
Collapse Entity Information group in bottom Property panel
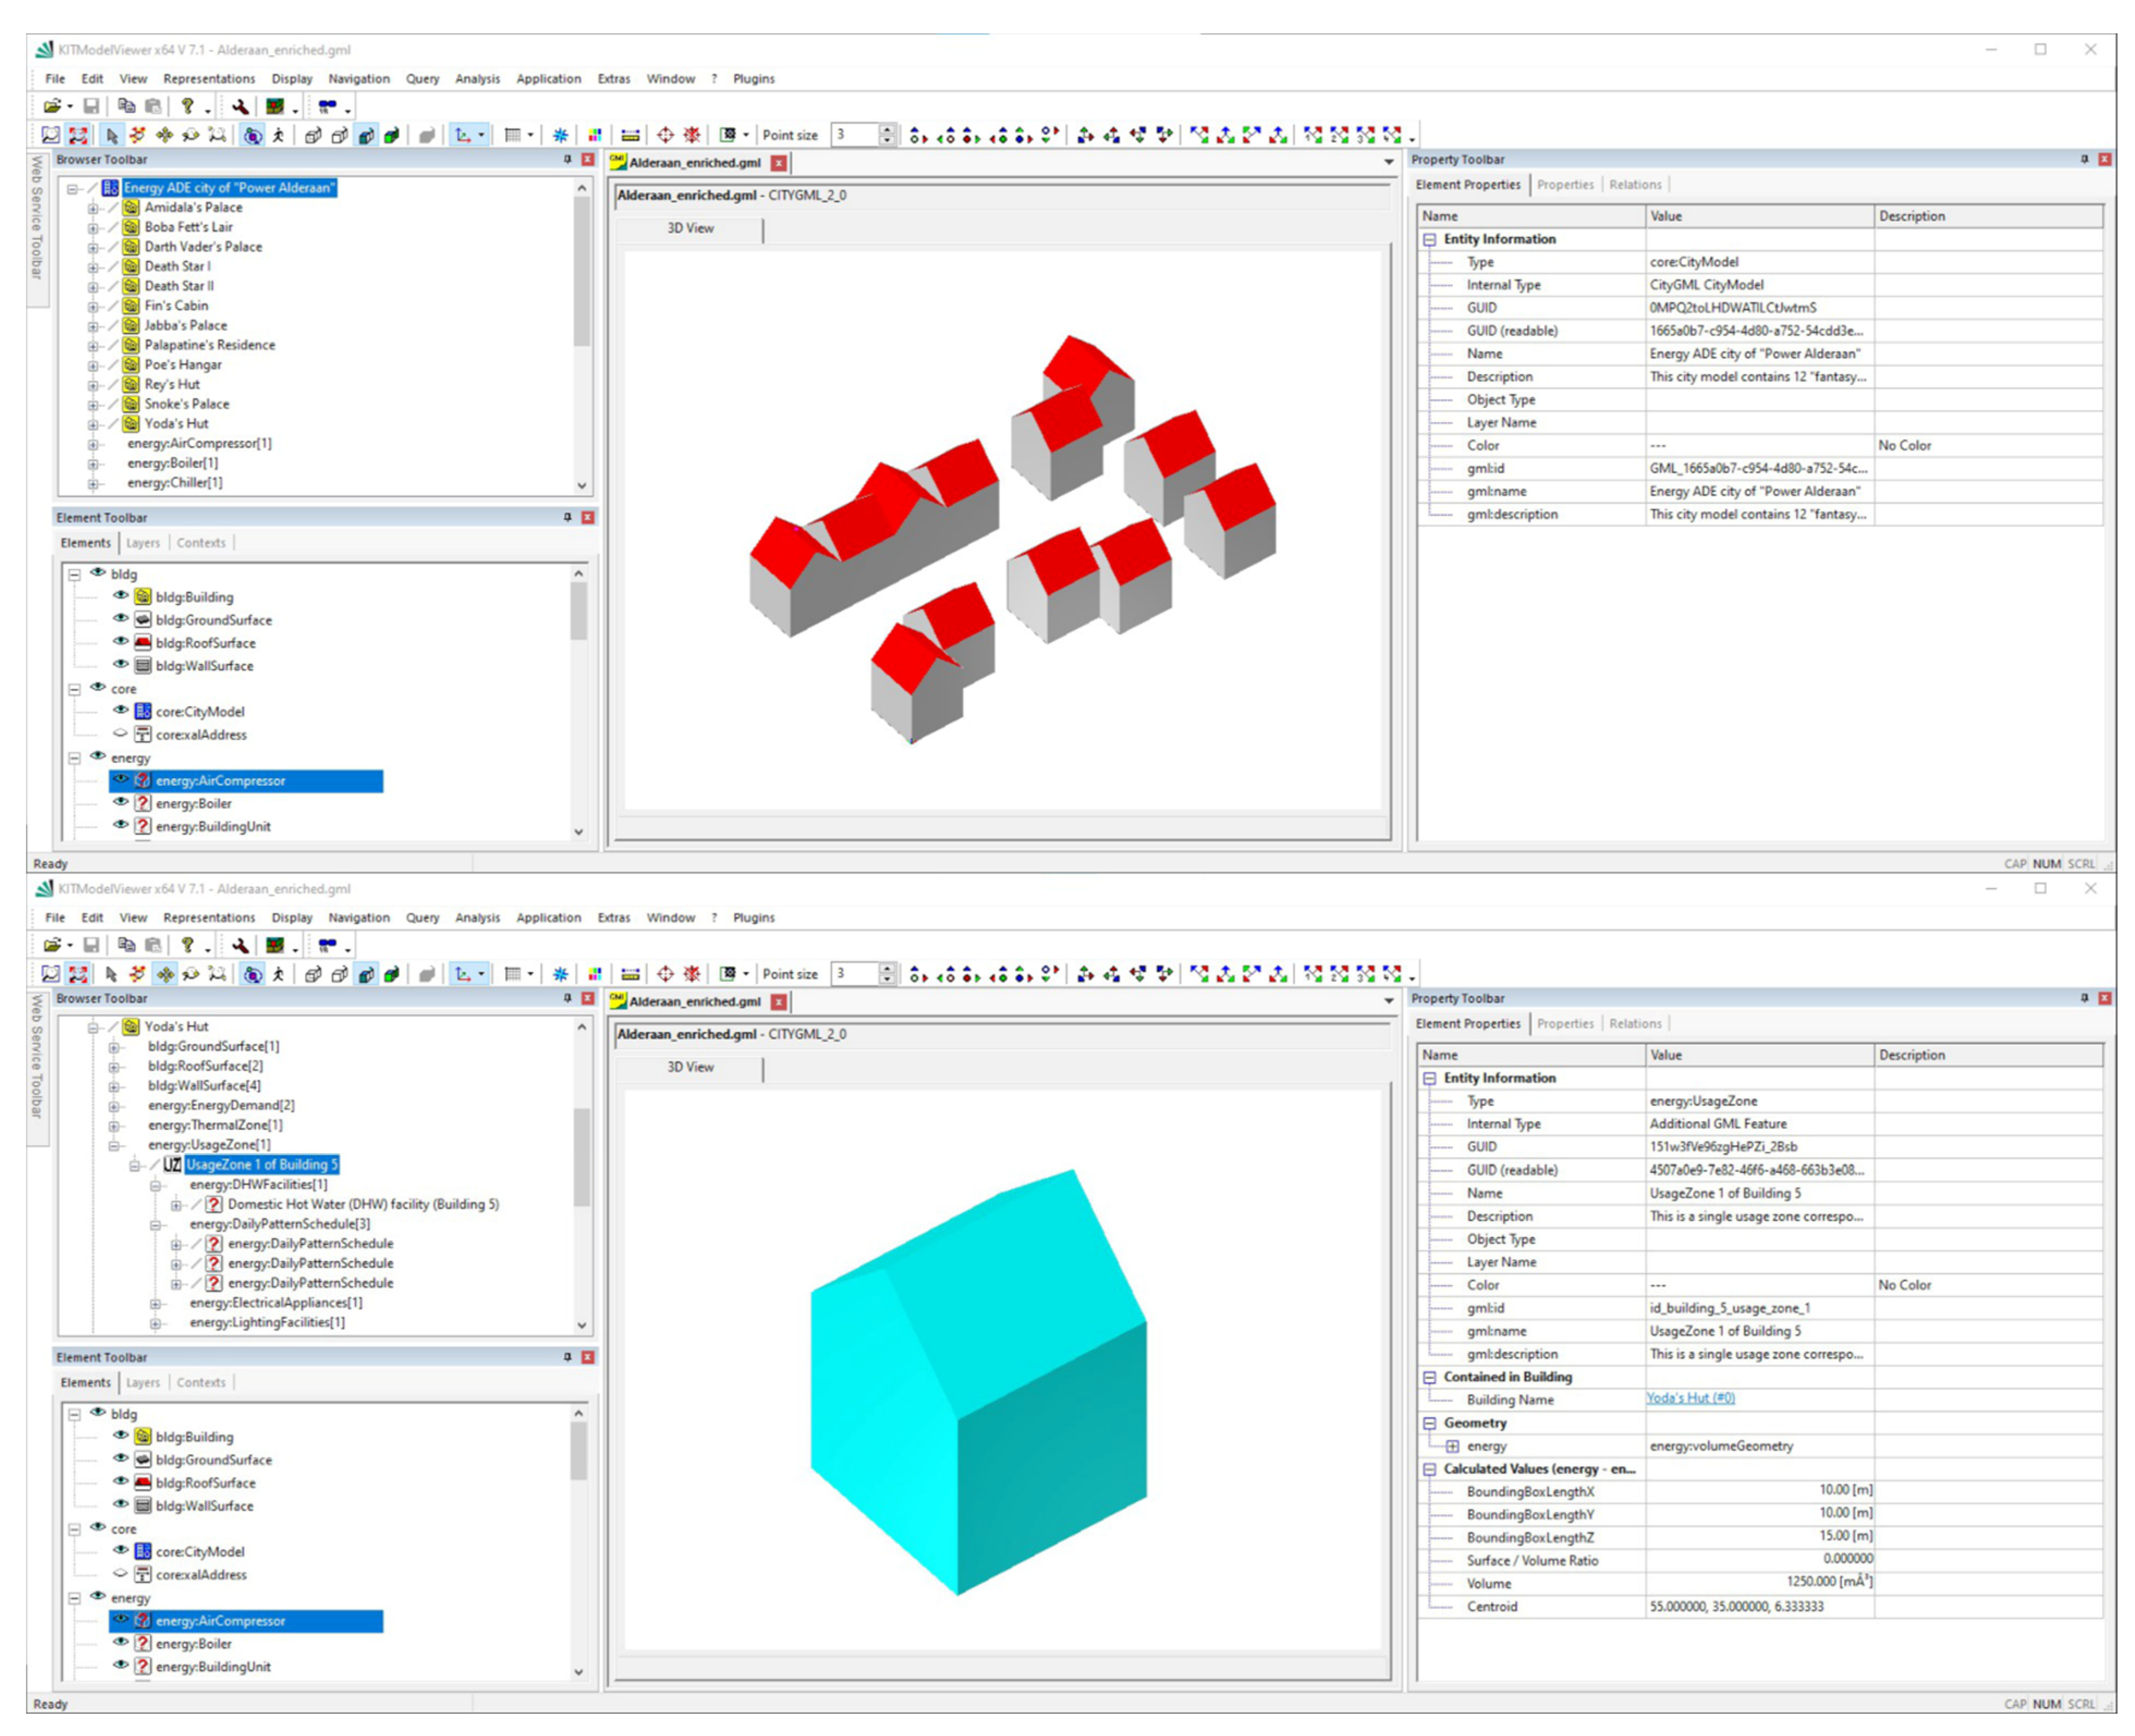point(1430,1078)
